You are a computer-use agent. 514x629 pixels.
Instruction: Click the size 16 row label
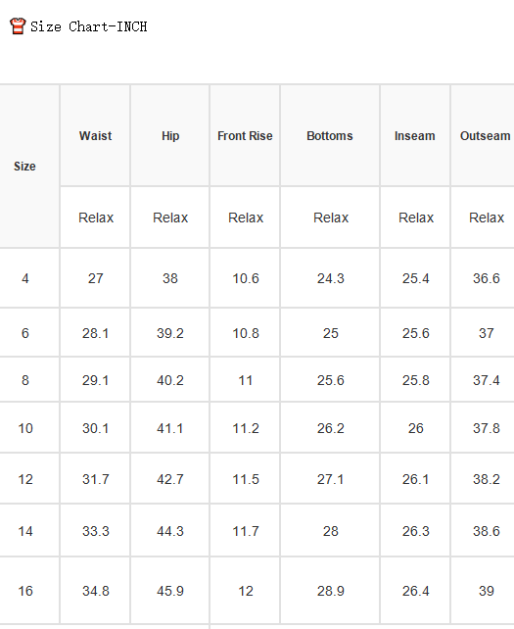[x=25, y=591]
